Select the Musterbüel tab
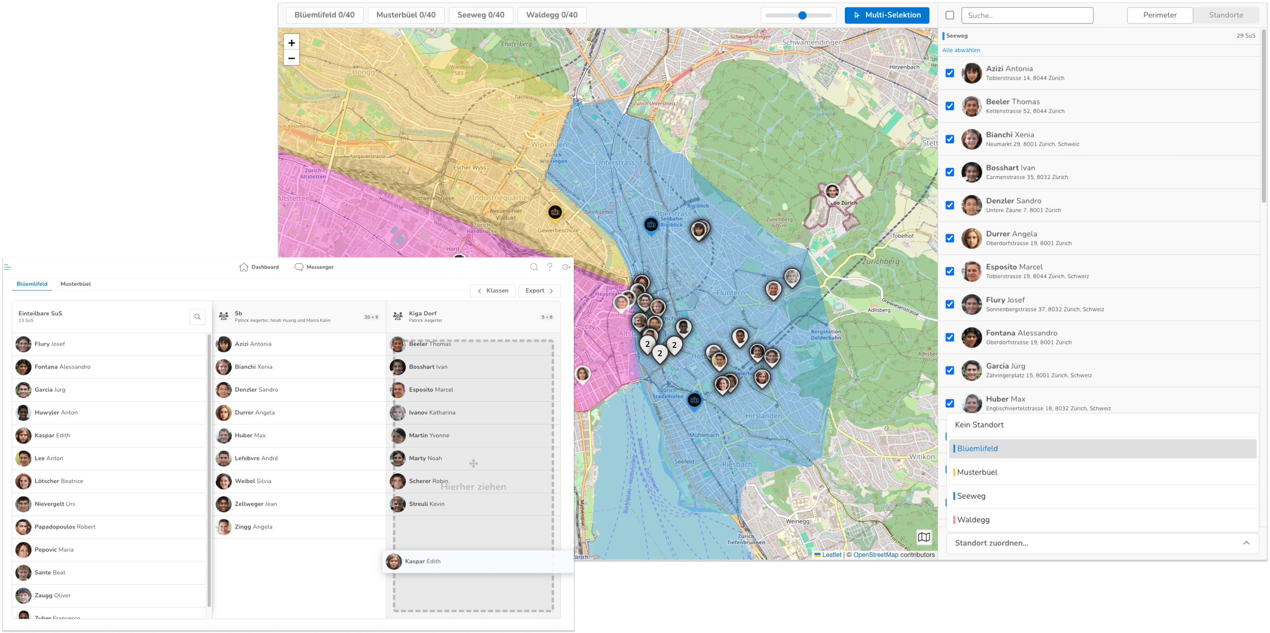1270x633 pixels. pyautogui.click(x=76, y=283)
